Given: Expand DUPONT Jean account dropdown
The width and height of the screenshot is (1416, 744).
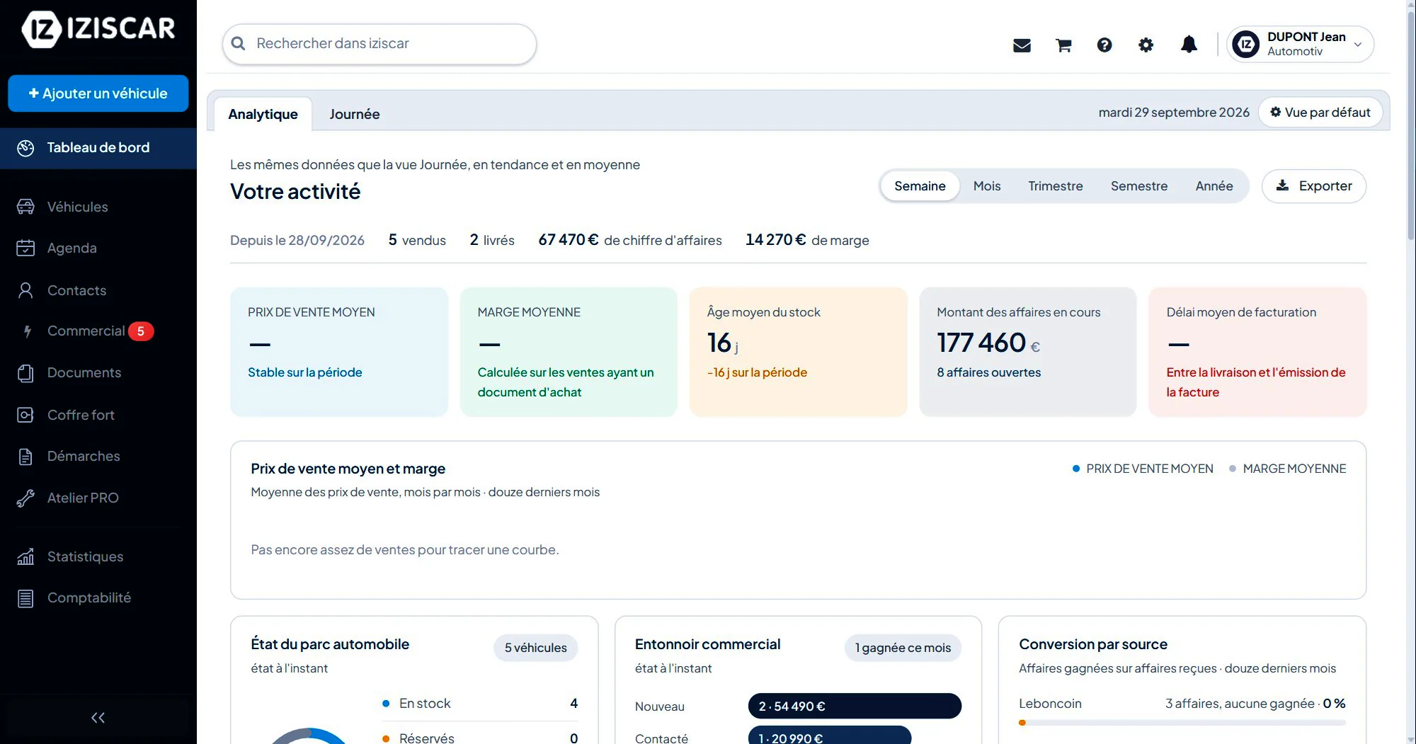Looking at the screenshot, I should click(1300, 44).
